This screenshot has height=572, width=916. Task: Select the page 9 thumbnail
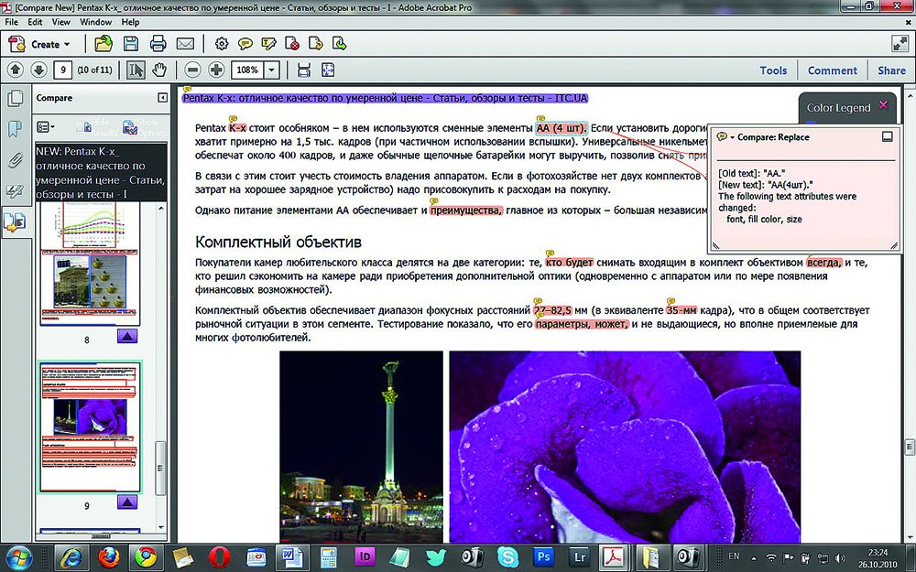[x=90, y=426]
